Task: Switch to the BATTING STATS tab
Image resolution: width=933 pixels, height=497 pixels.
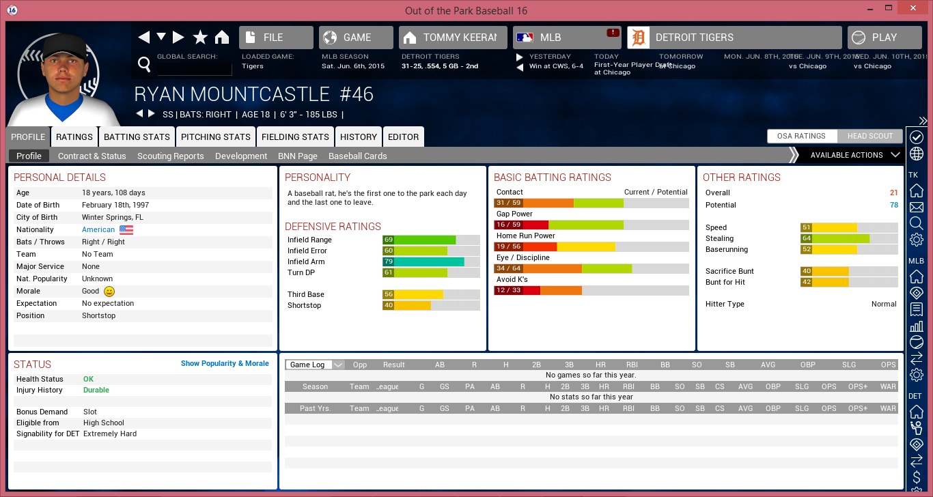Action: click(137, 137)
